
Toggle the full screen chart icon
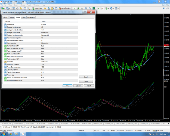point(56,8)
